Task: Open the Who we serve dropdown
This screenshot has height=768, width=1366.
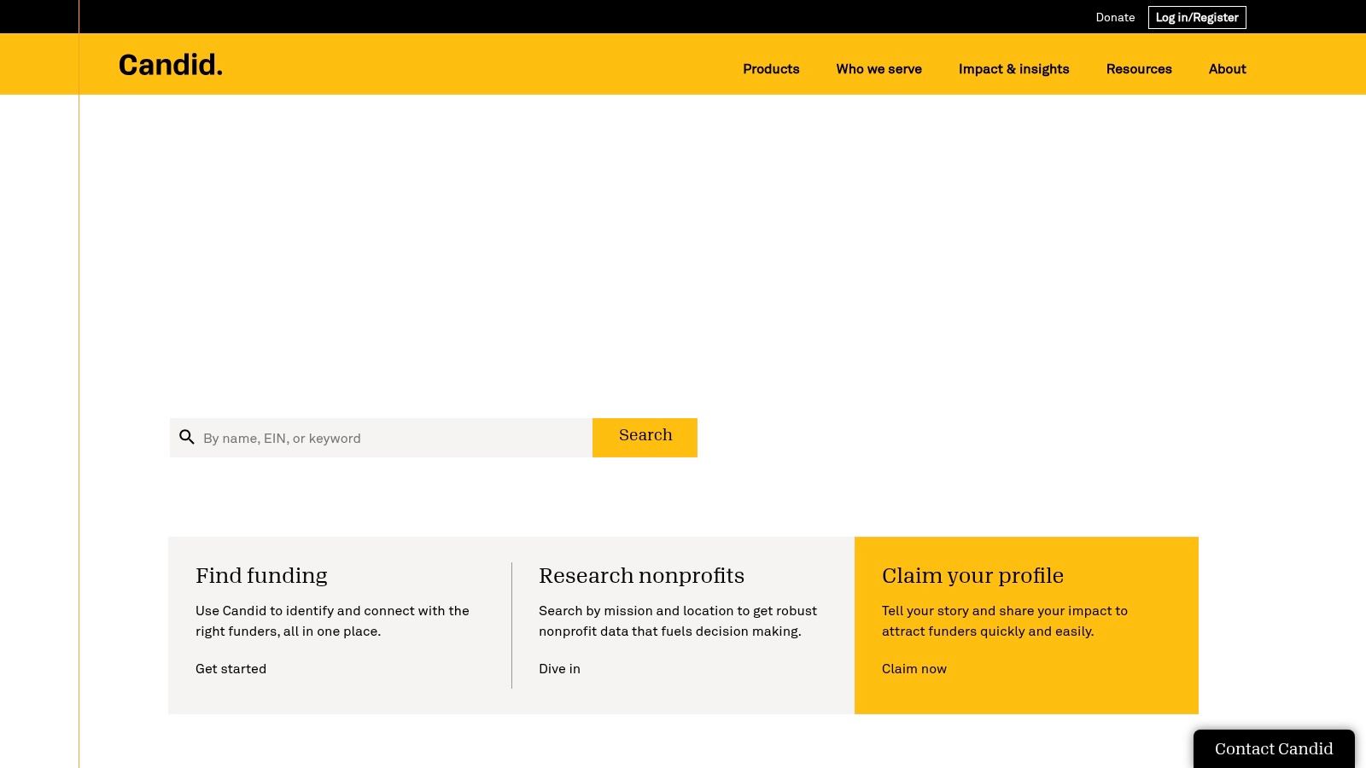Action: [879, 69]
